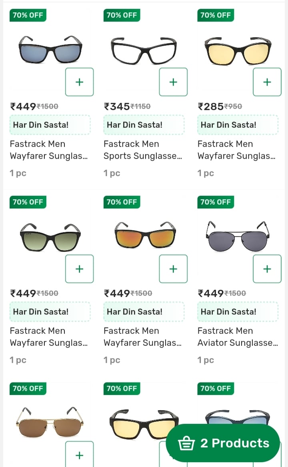View gold-frame brown-lens sunglasses image
This screenshot has height=467, width=288.
(50, 422)
